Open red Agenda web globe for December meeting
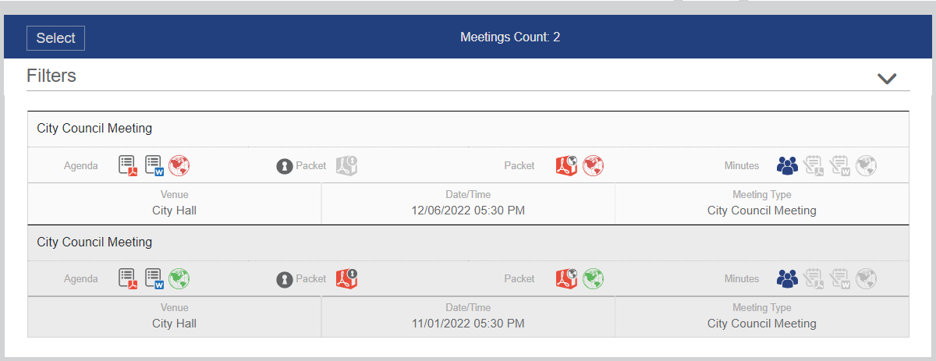Viewport: 936px width, 361px height. point(179,165)
